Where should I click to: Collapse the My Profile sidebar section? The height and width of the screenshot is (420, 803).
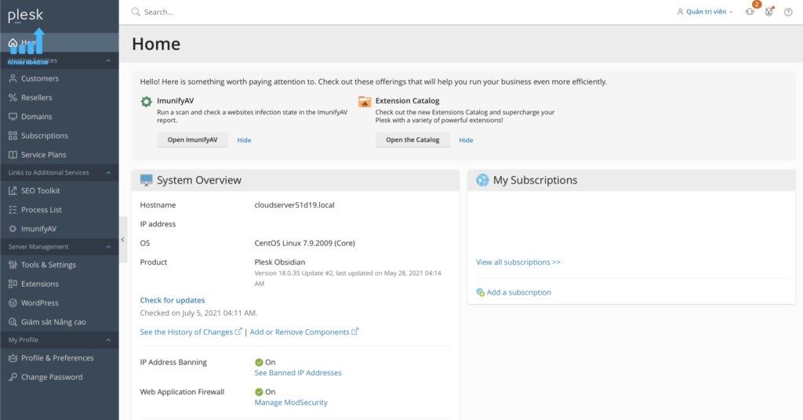pyautogui.click(x=108, y=340)
